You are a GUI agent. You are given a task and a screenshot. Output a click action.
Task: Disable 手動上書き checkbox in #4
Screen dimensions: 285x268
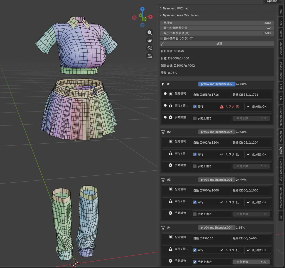195,262
